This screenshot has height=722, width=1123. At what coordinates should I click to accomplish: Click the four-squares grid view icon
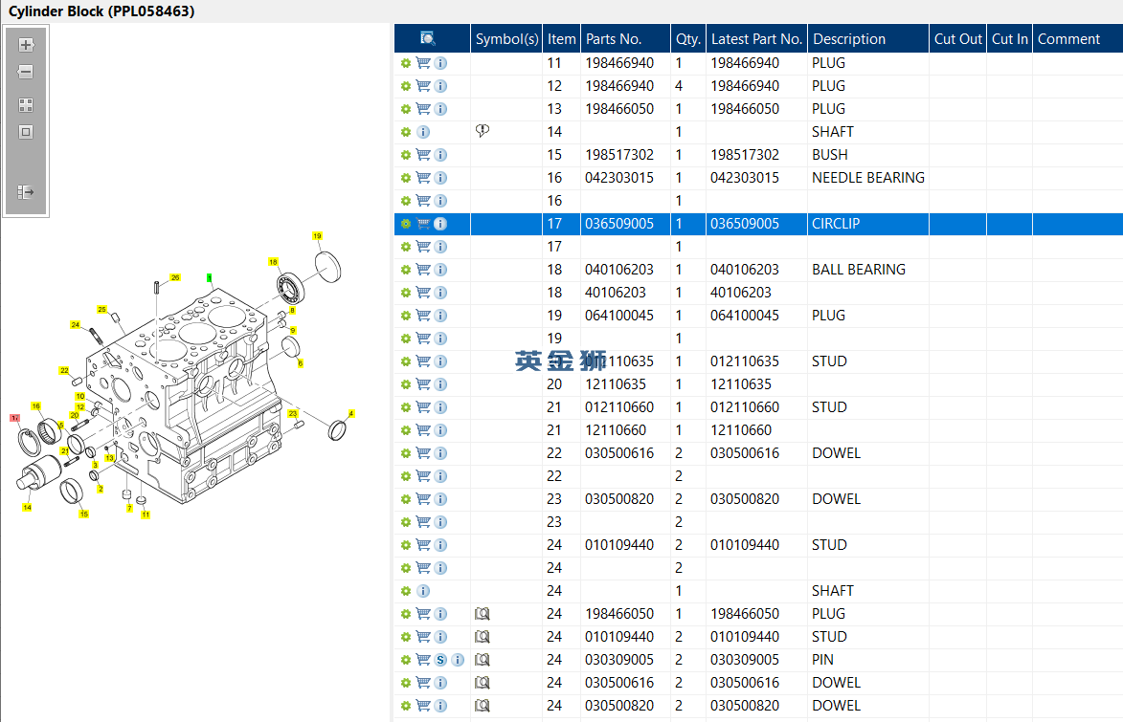pos(26,105)
